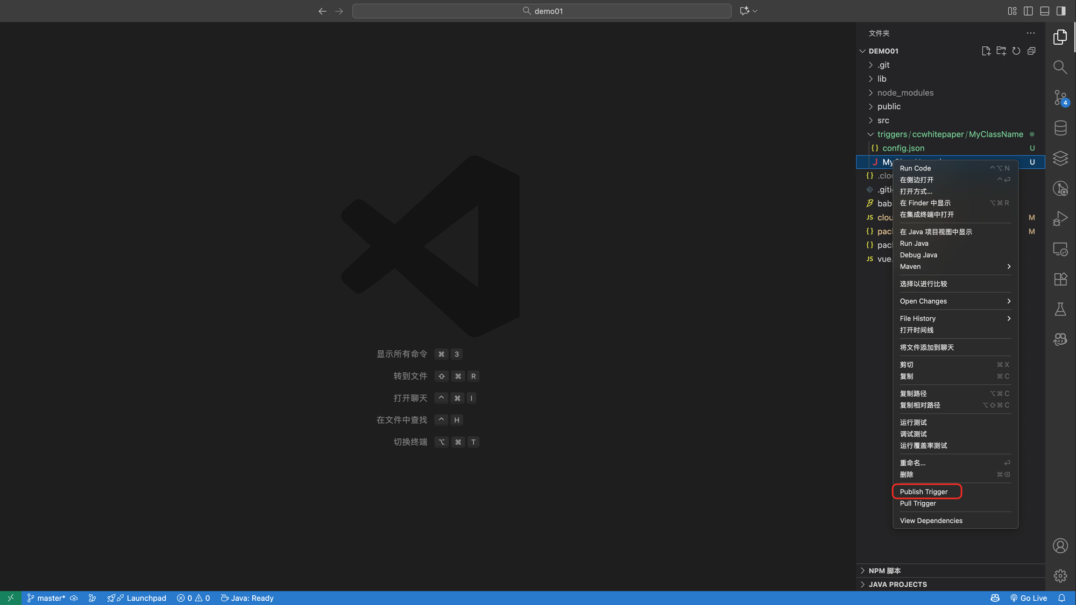Expand the node_modules folder

[x=905, y=92]
